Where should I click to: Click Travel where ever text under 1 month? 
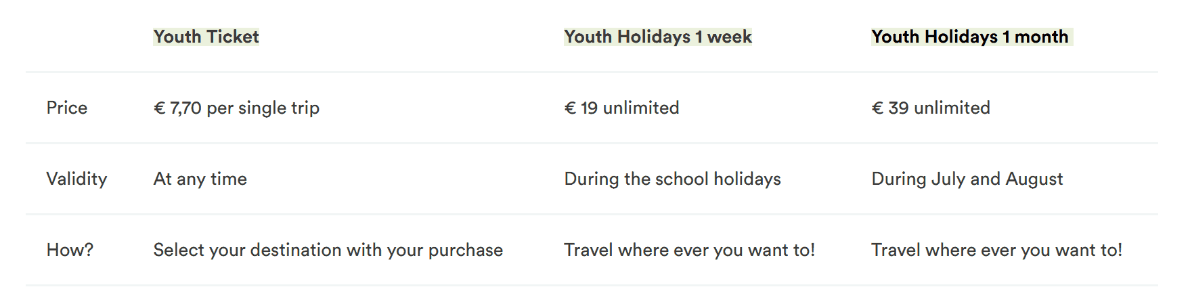pos(996,250)
